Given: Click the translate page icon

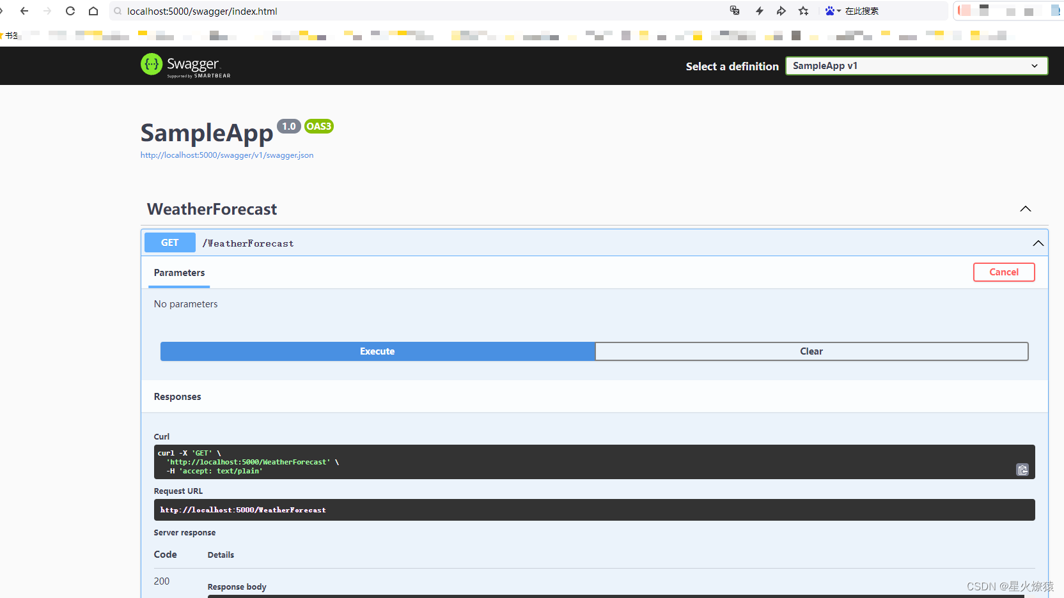Looking at the screenshot, I should [x=735, y=10].
